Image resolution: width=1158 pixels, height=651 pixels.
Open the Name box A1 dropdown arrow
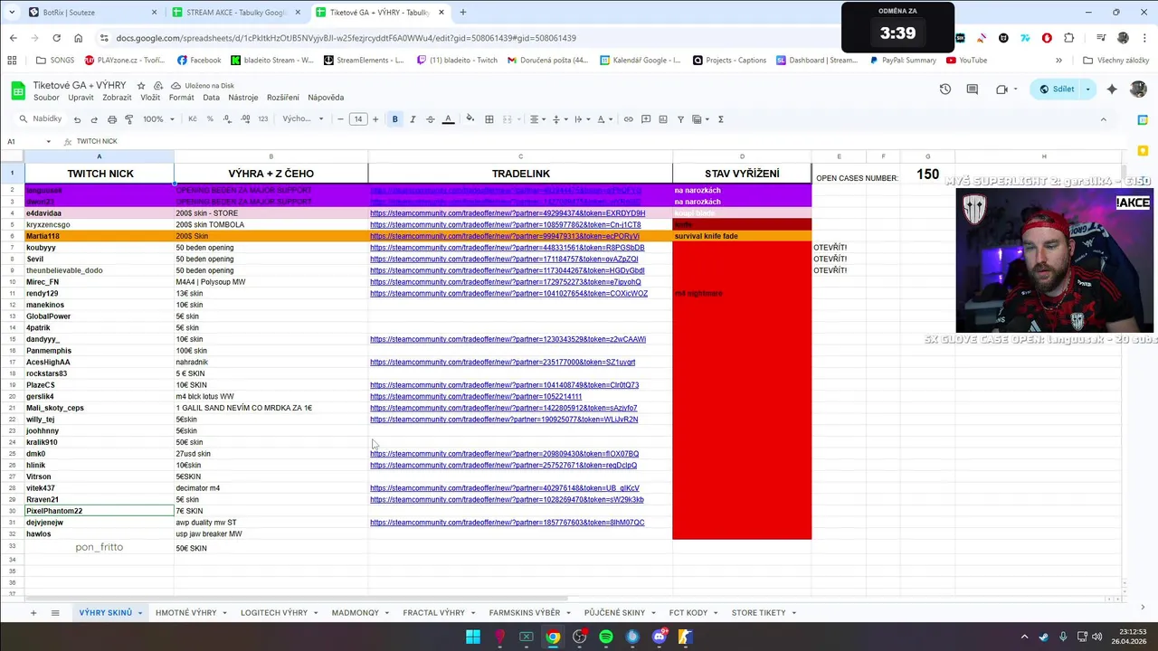click(48, 142)
